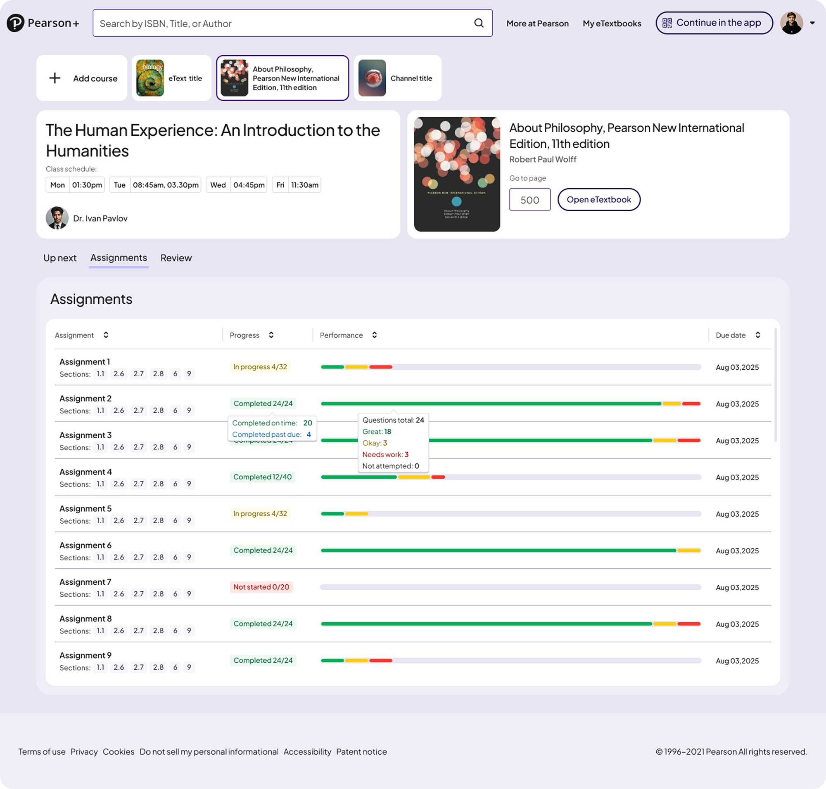Screen dimensions: 826x789
Task: Click the plus icon on Add course
Action: pos(55,78)
